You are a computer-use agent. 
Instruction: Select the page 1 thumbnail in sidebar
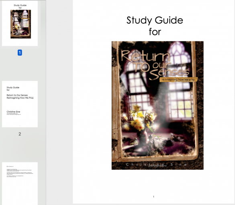click(20, 23)
